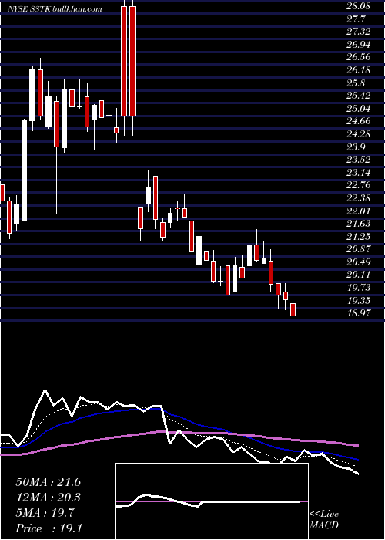Click the 28.08 price axis label

360,5
